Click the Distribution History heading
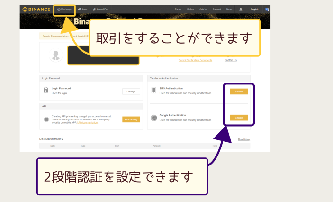Viewport: 333px width, 202px height. [x=51, y=139]
